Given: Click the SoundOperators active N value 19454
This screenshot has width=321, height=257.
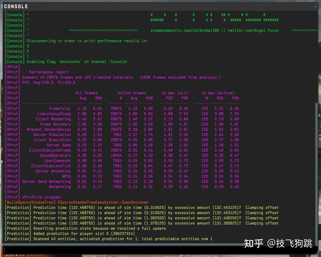Looking at the screenshot, I should coord(116,155).
